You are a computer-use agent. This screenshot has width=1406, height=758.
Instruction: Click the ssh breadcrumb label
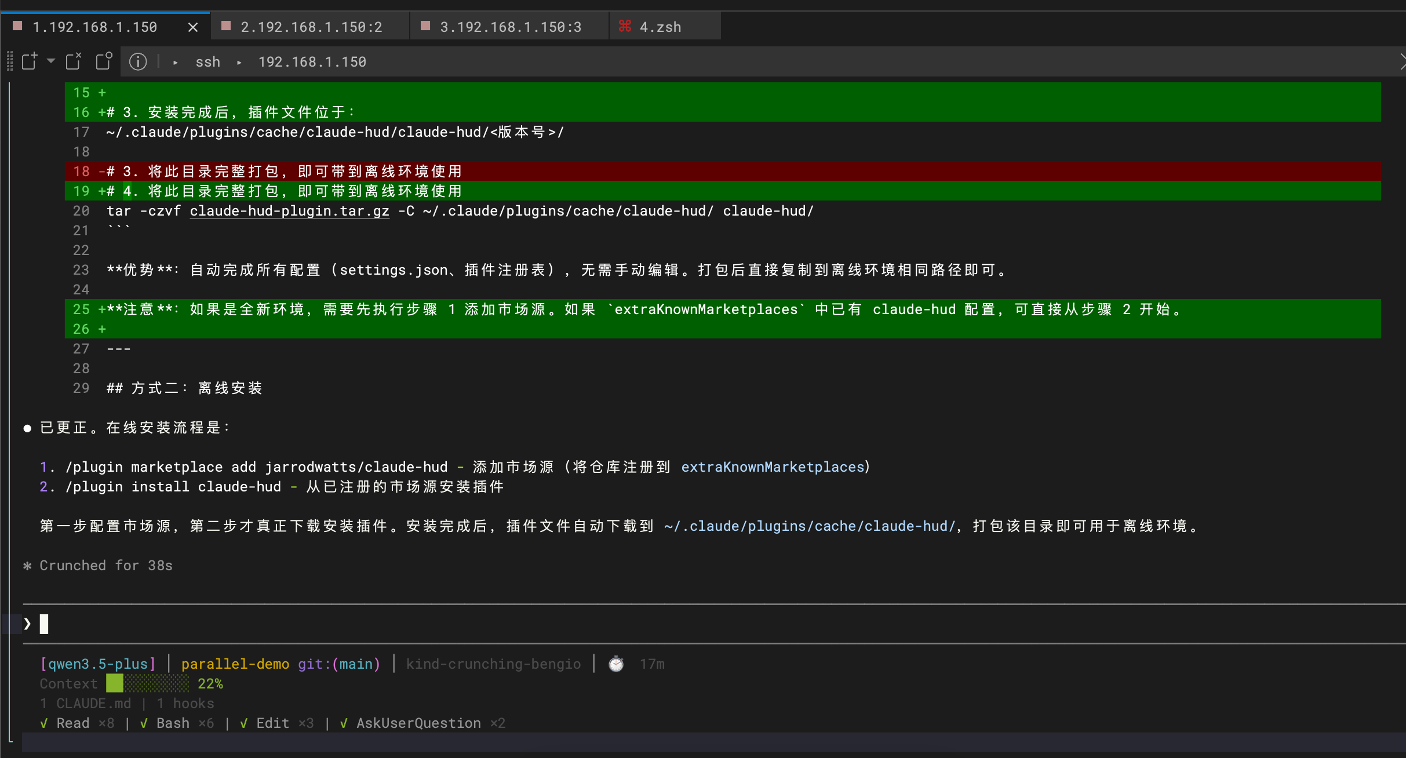point(207,62)
